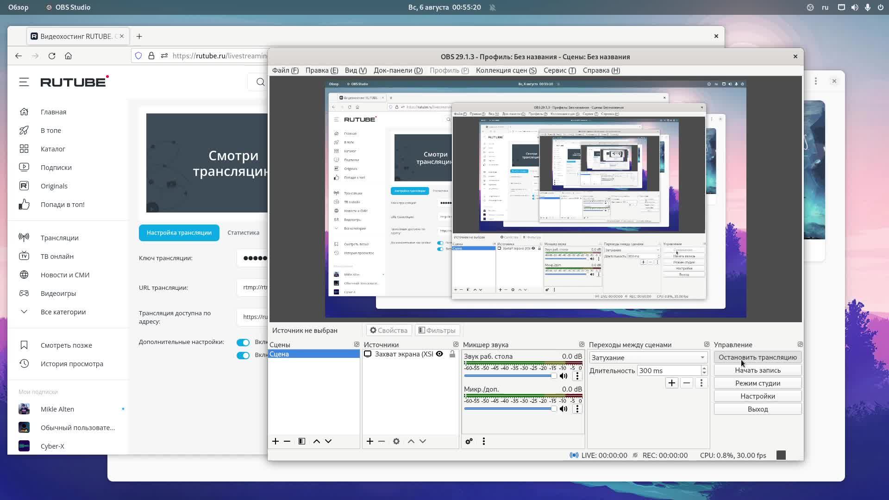Open OBS Док-панели menu
The width and height of the screenshot is (889, 500).
pyautogui.click(x=398, y=70)
